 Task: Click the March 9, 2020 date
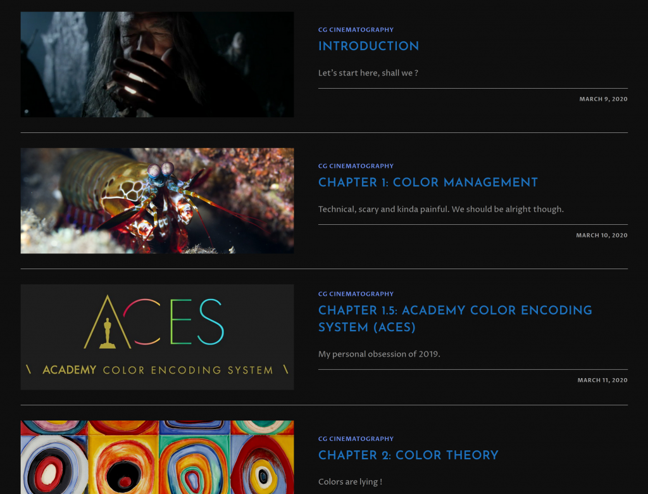(603, 99)
